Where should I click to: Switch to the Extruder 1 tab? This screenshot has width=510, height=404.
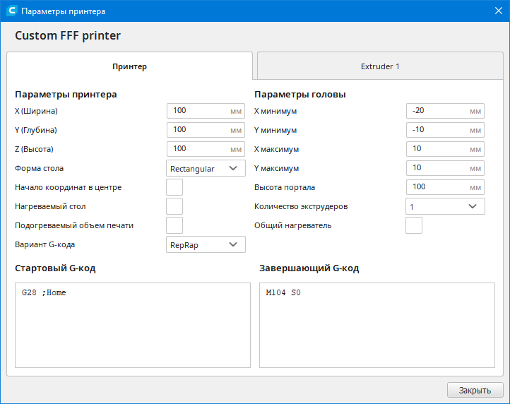(380, 66)
